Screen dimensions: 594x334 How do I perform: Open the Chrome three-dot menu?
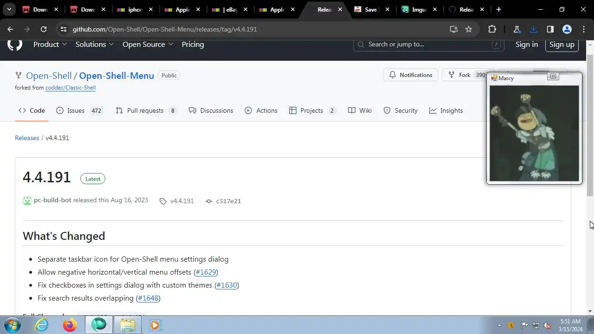584,29
